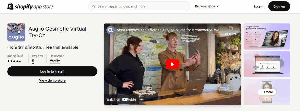Click the Shopify app store logo
Screen dimensions: 300x111
click(x=30, y=6)
